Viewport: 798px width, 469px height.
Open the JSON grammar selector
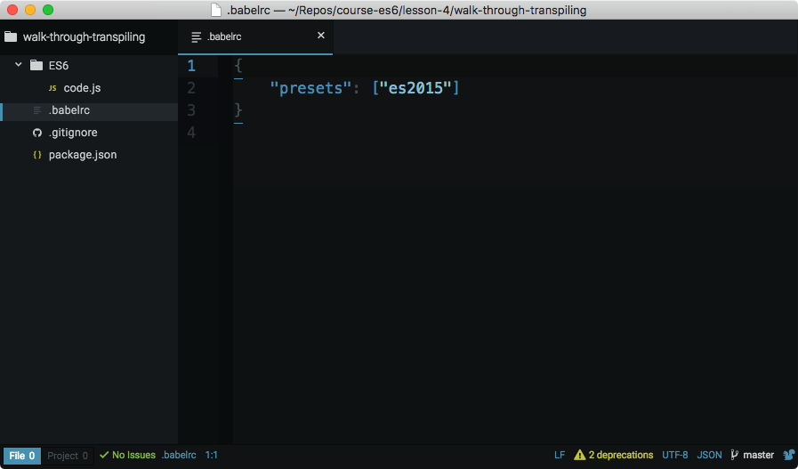click(x=709, y=455)
